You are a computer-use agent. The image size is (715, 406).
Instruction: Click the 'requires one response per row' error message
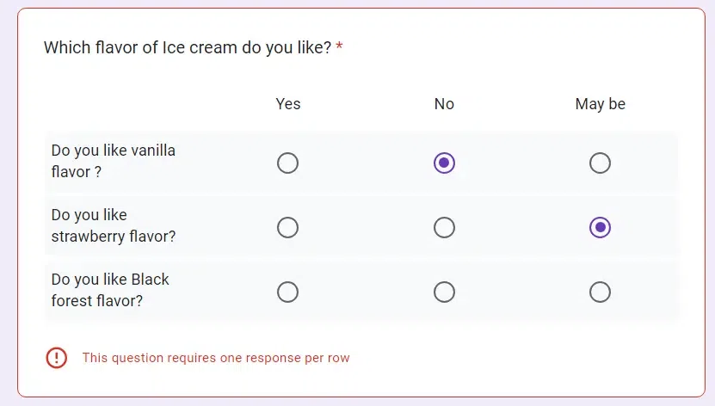coord(216,358)
